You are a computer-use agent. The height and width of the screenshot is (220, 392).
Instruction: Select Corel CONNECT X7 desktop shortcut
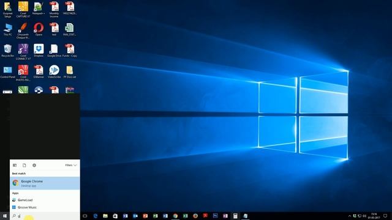(23, 52)
